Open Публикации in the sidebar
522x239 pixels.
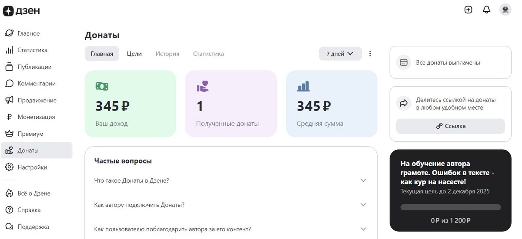[37, 67]
